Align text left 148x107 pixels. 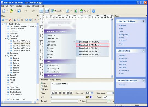click(53, 93)
